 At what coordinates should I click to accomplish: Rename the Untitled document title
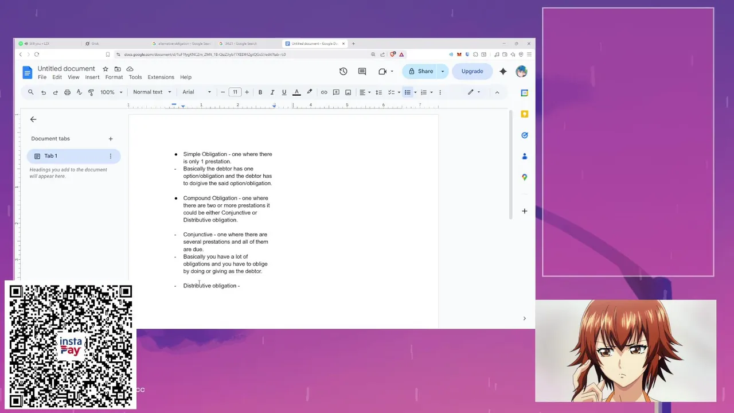click(x=67, y=69)
